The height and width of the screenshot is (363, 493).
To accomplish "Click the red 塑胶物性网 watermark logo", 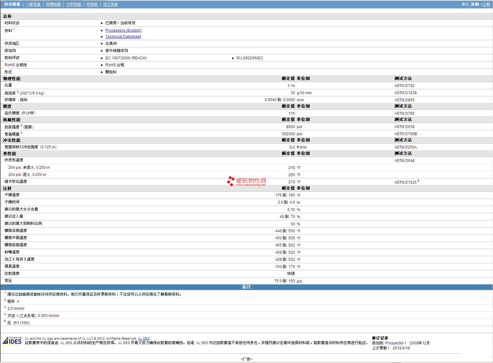I will 247,181.
